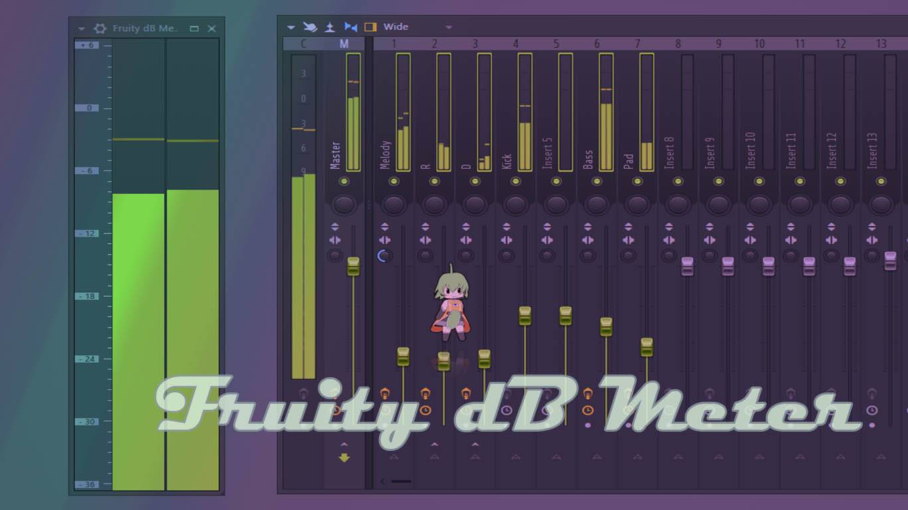Click the send arrow below Insert 5 track

click(556, 457)
